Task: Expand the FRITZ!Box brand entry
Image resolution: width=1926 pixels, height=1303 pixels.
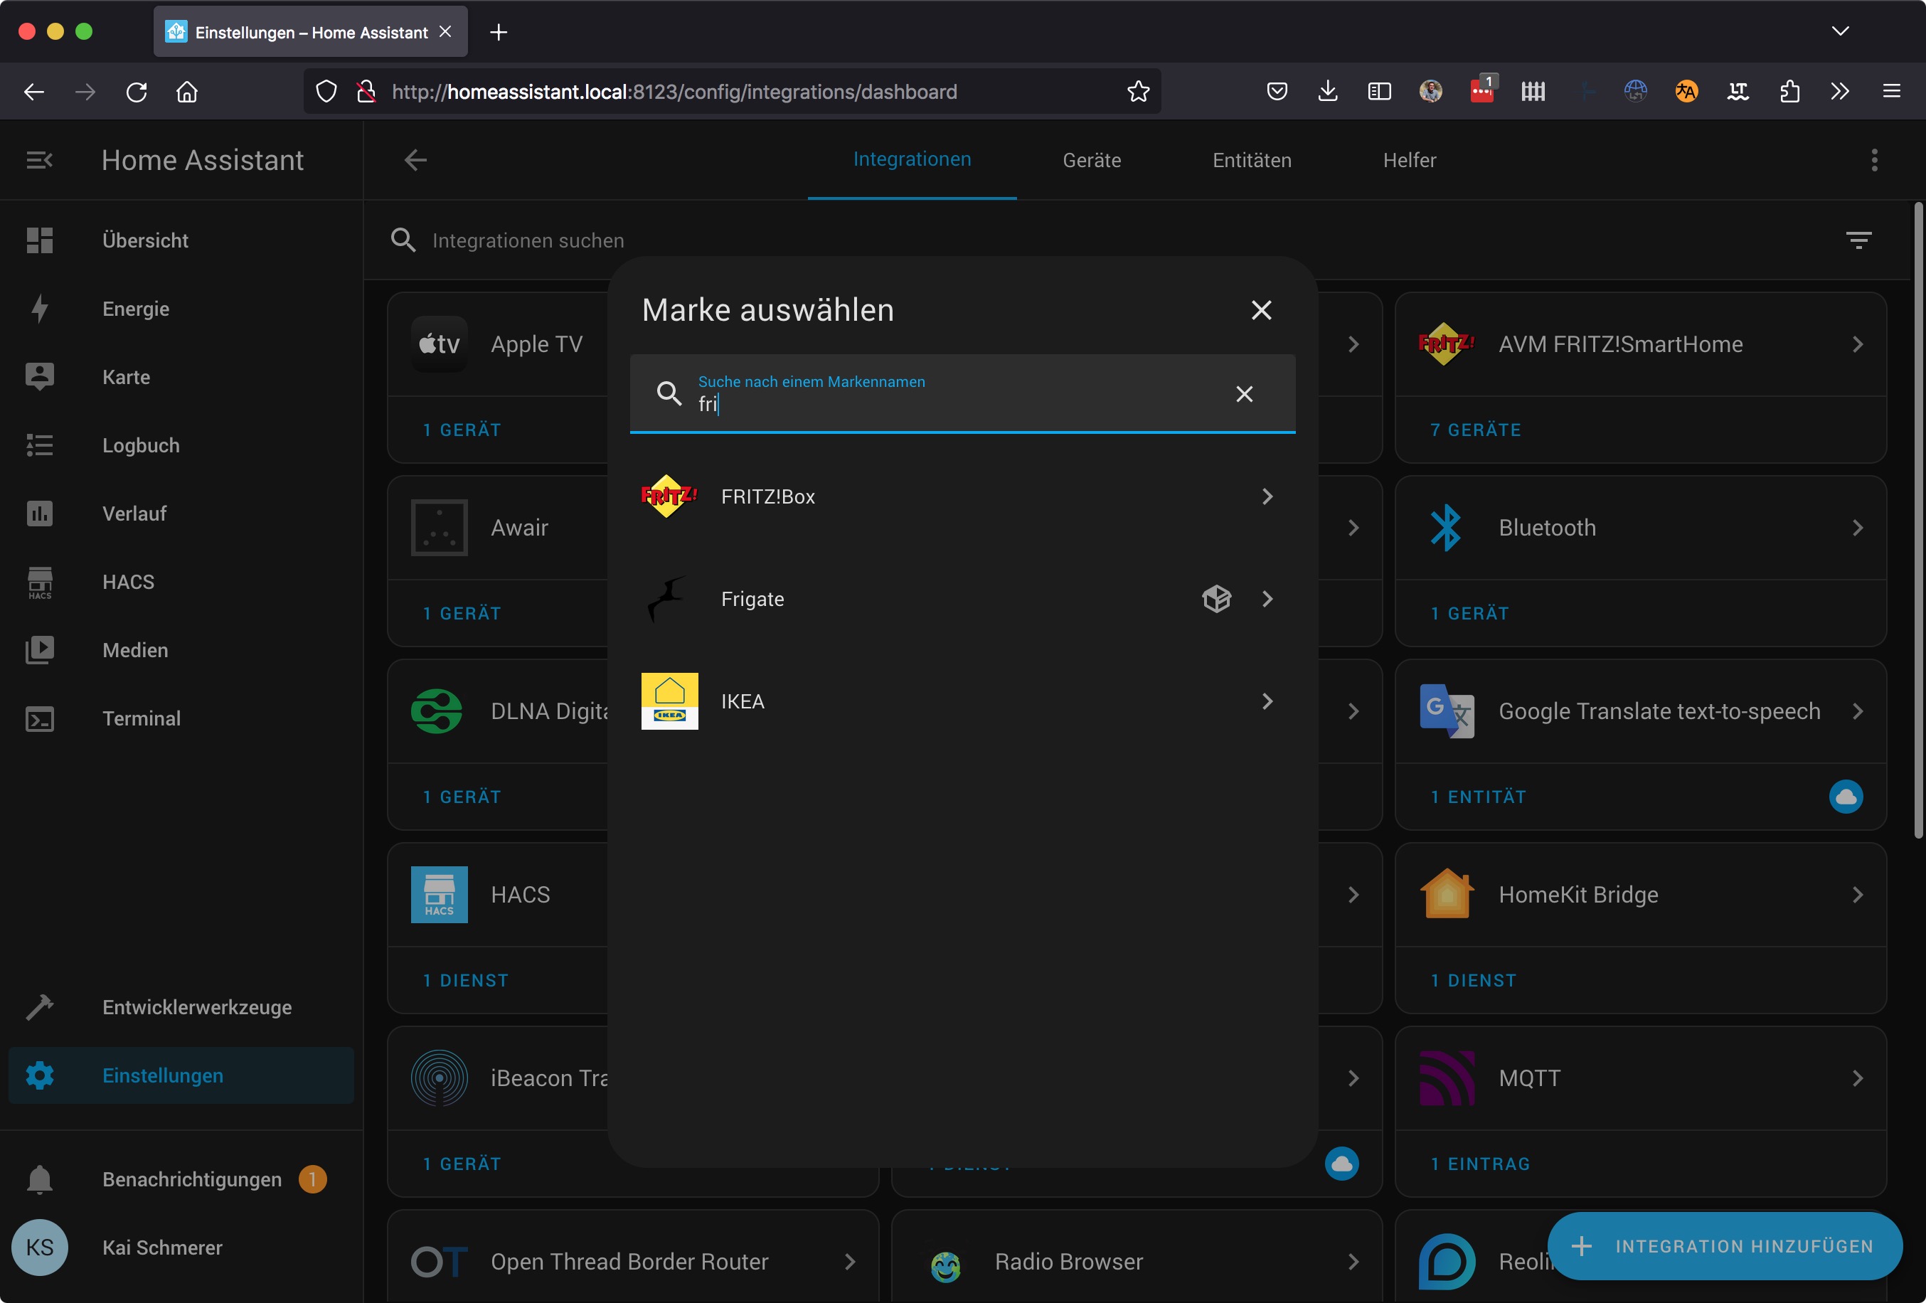Action: pos(1266,496)
